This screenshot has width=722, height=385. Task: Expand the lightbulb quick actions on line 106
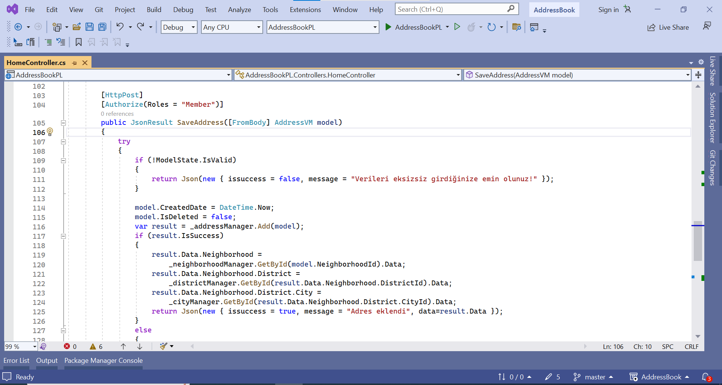pyautogui.click(x=50, y=132)
